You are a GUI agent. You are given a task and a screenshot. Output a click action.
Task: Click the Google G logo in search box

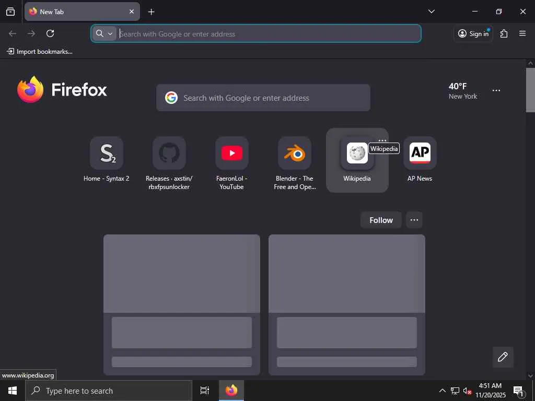(171, 98)
